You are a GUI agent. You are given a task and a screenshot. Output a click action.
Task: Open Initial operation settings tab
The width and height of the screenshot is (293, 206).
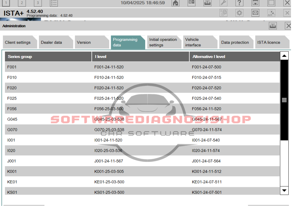(x=164, y=42)
